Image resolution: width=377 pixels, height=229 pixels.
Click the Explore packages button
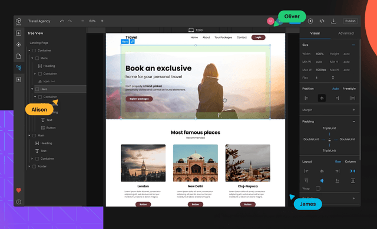[139, 99]
